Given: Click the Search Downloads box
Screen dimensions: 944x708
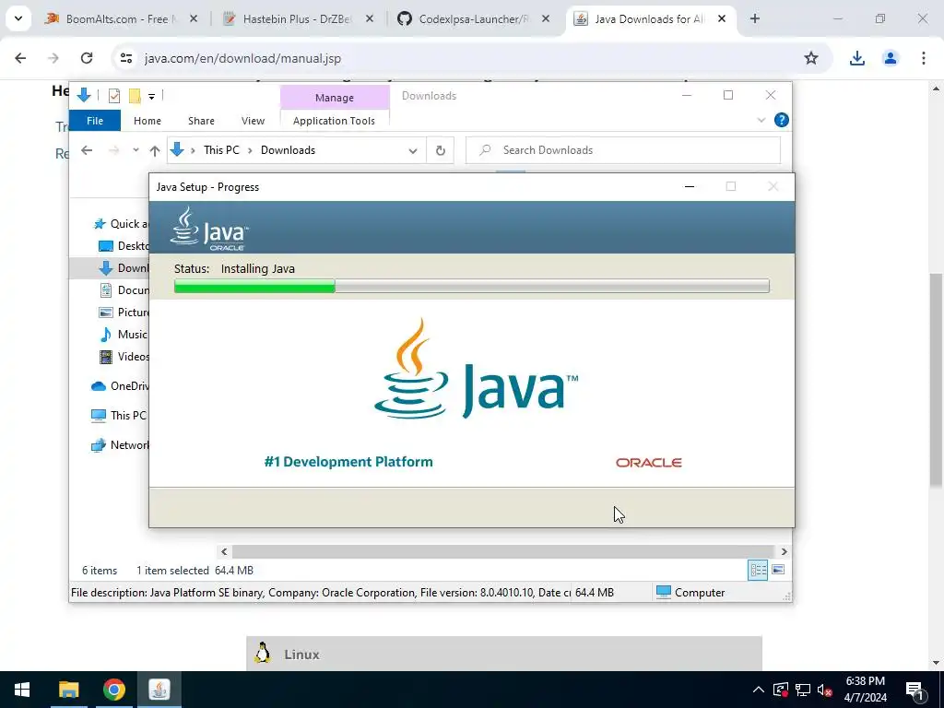Looking at the screenshot, I should 623,150.
